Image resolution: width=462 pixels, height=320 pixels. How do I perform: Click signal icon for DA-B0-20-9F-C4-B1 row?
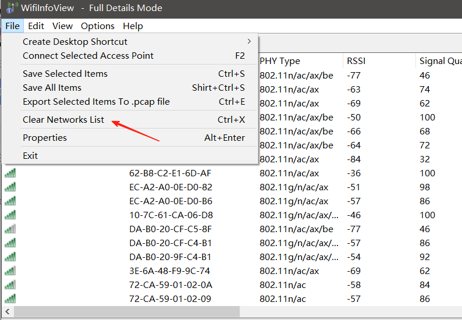(10, 257)
